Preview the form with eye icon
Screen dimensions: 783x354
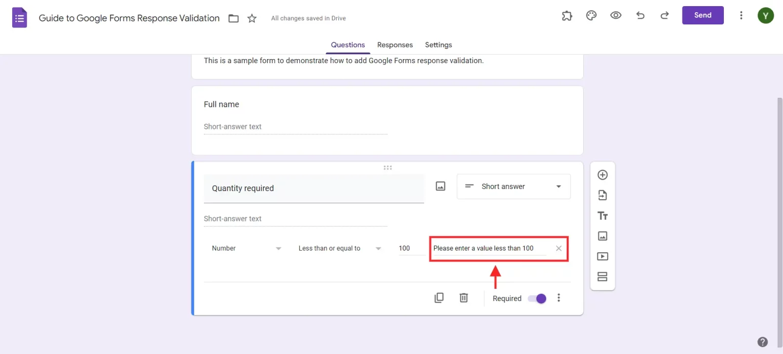tap(616, 15)
